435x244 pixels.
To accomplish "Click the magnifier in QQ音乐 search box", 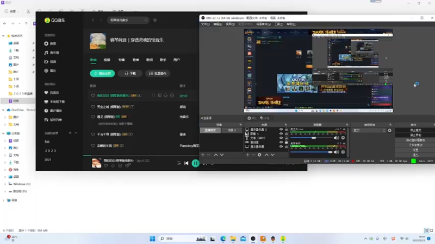I will click(146, 20).
